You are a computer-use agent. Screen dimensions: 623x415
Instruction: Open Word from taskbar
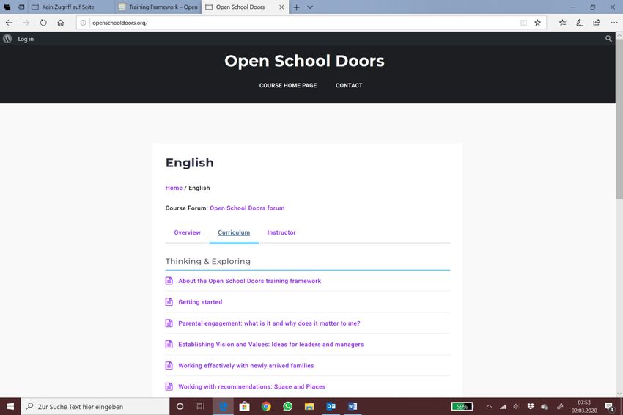click(x=353, y=406)
